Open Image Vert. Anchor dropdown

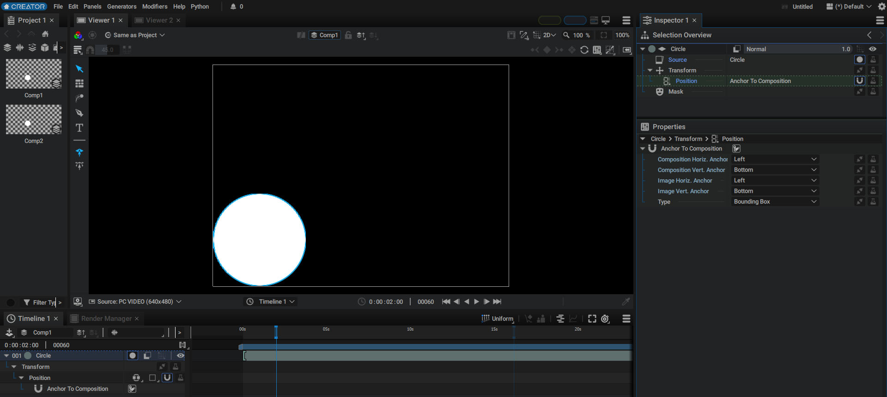[x=775, y=191]
